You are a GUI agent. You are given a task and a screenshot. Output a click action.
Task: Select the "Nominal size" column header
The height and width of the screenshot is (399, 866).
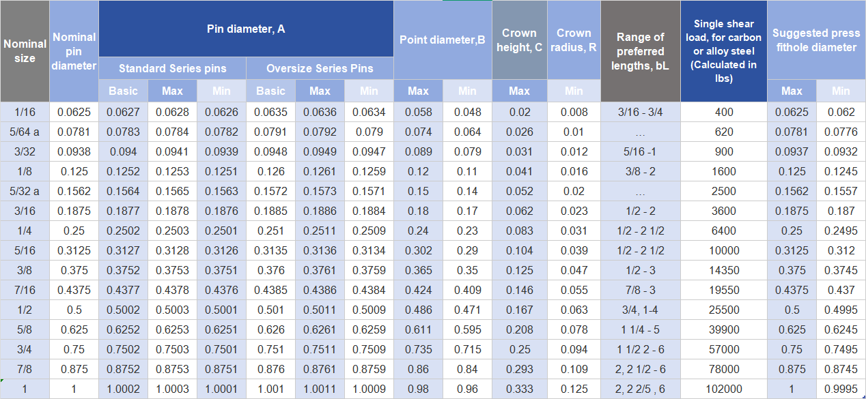[x=25, y=51]
